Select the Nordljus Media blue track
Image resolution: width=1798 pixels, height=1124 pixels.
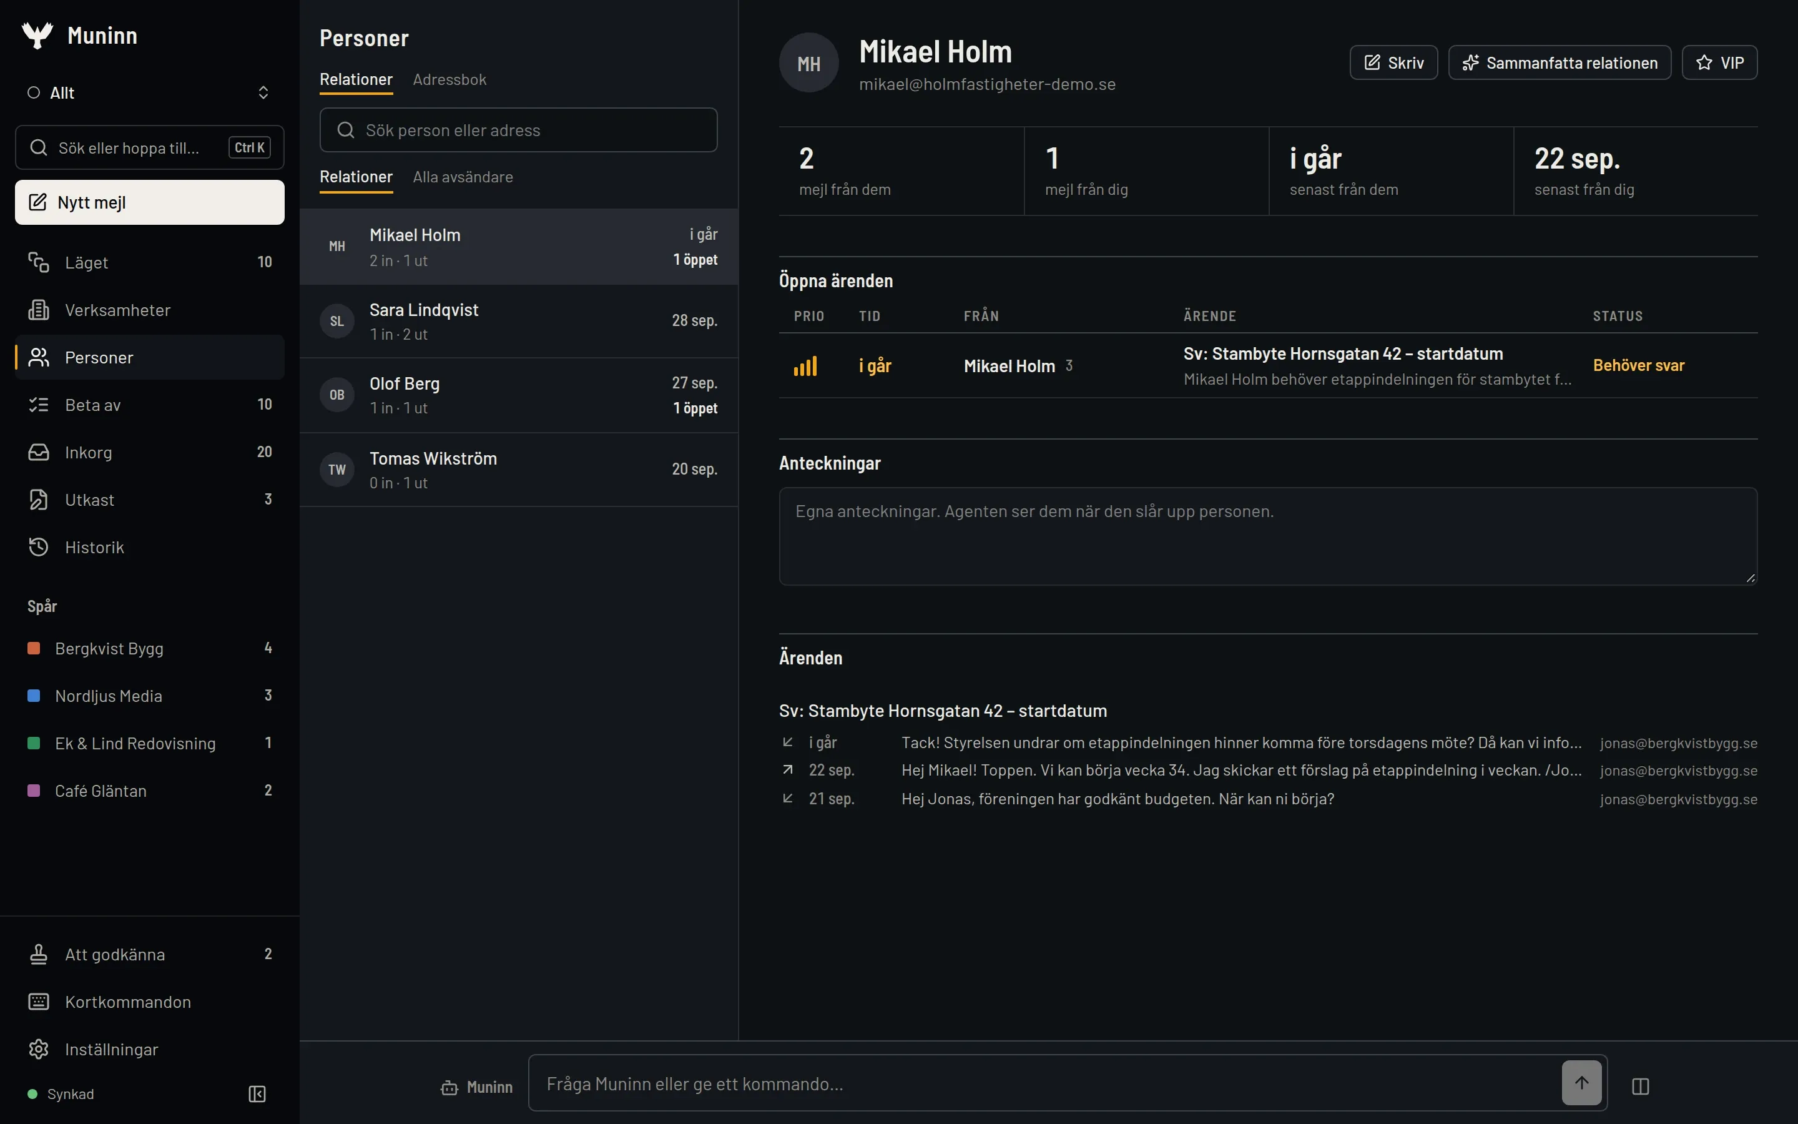pos(149,696)
